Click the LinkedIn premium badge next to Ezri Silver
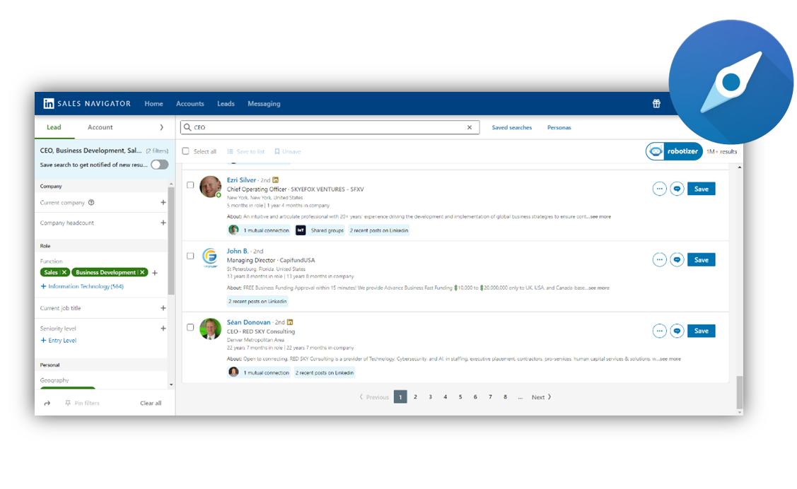Screen dimensions: 797x489 tap(276, 180)
